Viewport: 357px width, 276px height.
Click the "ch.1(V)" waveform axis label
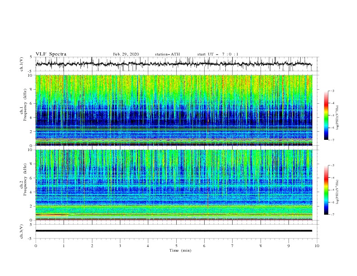[x=22, y=64]
